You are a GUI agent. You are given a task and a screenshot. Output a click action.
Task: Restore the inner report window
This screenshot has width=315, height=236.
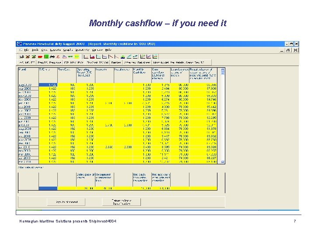tap(288, 50)
